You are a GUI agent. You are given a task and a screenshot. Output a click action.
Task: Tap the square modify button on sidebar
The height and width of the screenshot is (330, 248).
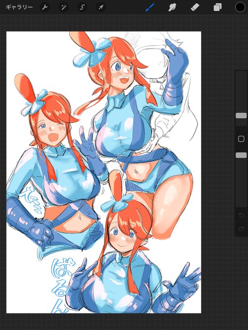point(241,139)
